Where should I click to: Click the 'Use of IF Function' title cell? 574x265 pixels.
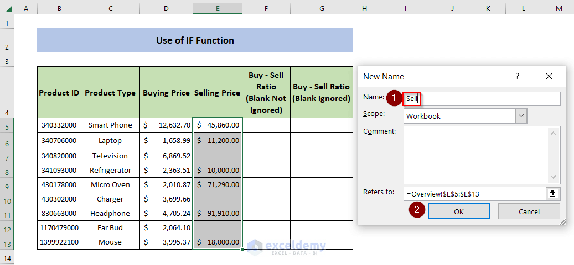pyautogui.click(x=195, y=40)
